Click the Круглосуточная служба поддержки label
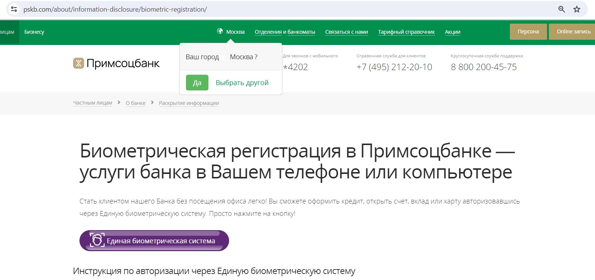Screen dimensions: 595x280 tap(487, 56)
